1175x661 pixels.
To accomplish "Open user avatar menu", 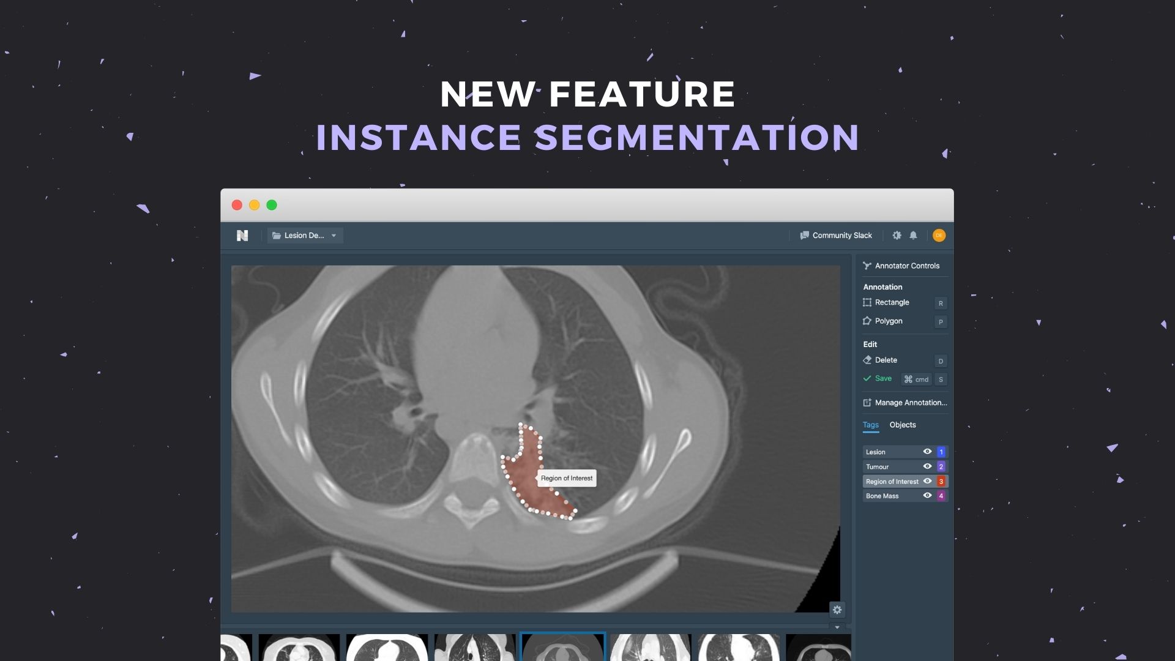I will (939, 235).
